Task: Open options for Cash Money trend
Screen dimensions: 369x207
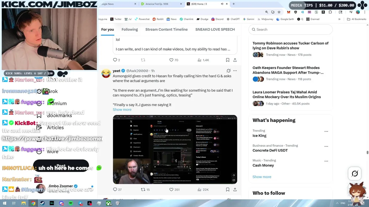Action: click(x=326, y=161)
